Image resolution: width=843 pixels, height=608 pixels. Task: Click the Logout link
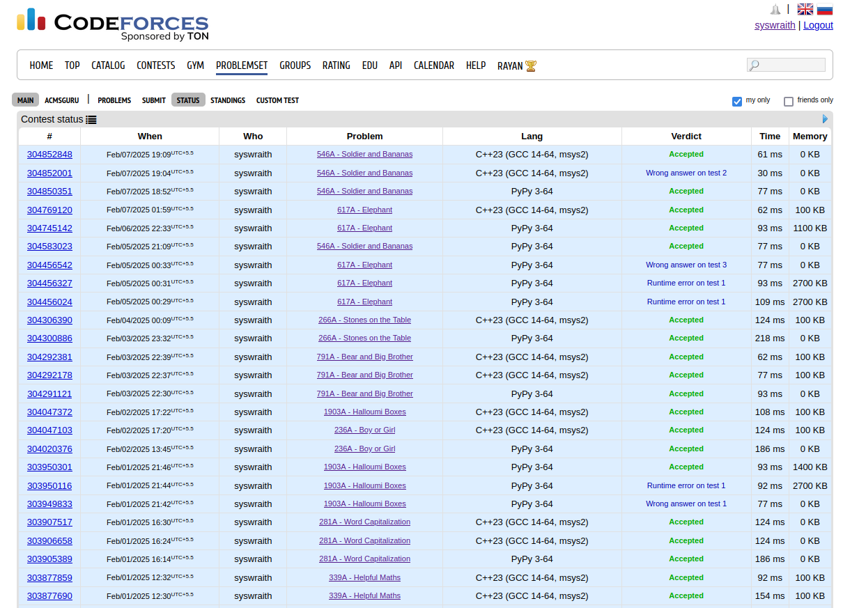(x=818, y=25)
